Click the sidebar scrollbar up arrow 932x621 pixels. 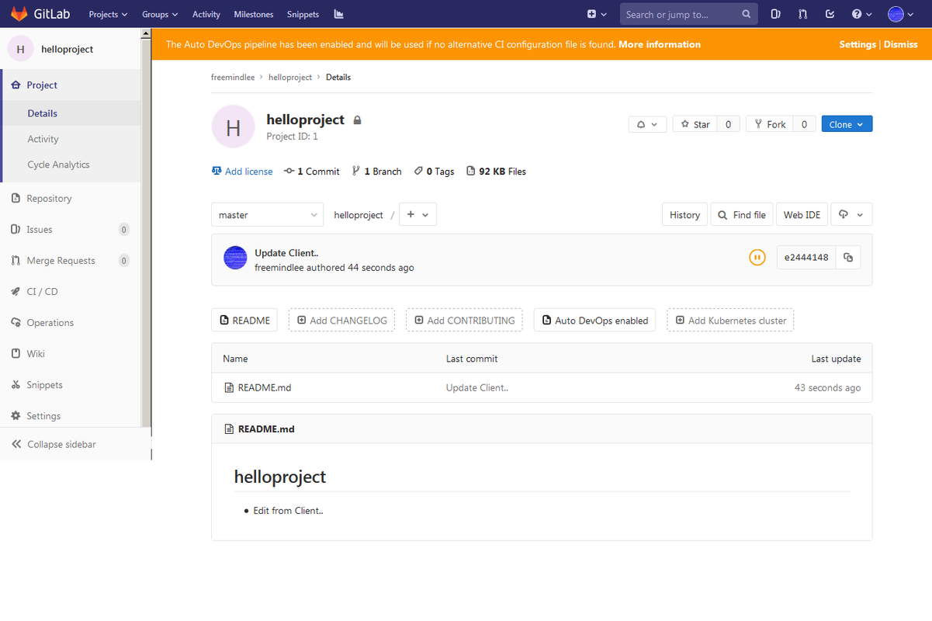click(146, 33)
